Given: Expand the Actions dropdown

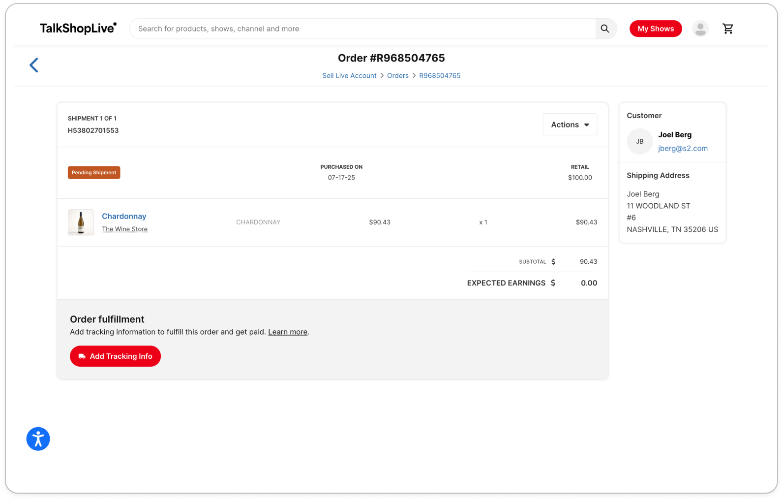Looking at the screenshot, I should click(x=570, y=125).
